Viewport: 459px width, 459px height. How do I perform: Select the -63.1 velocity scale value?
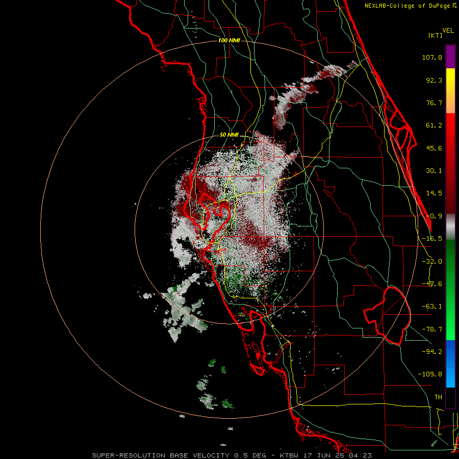[432, 307]
